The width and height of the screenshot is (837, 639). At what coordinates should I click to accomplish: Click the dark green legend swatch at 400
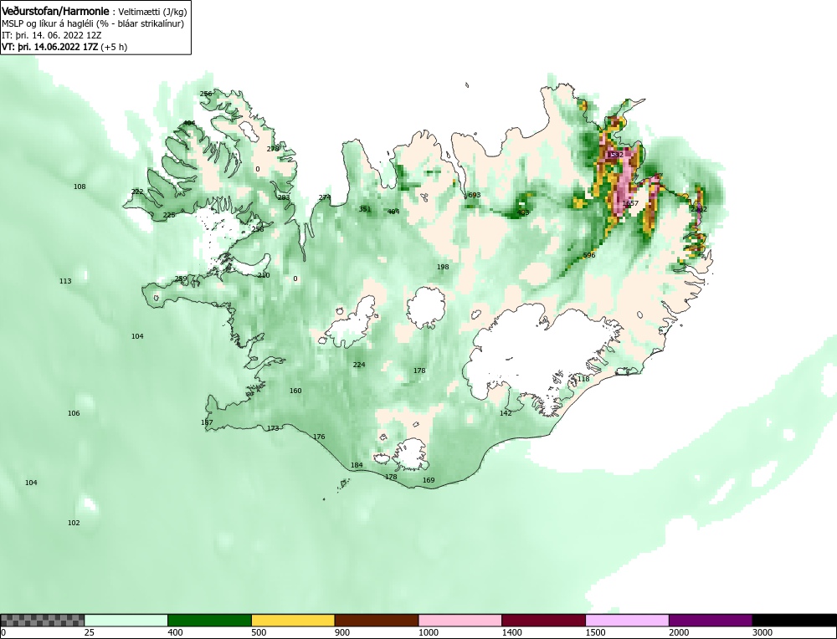click(209, 621)
